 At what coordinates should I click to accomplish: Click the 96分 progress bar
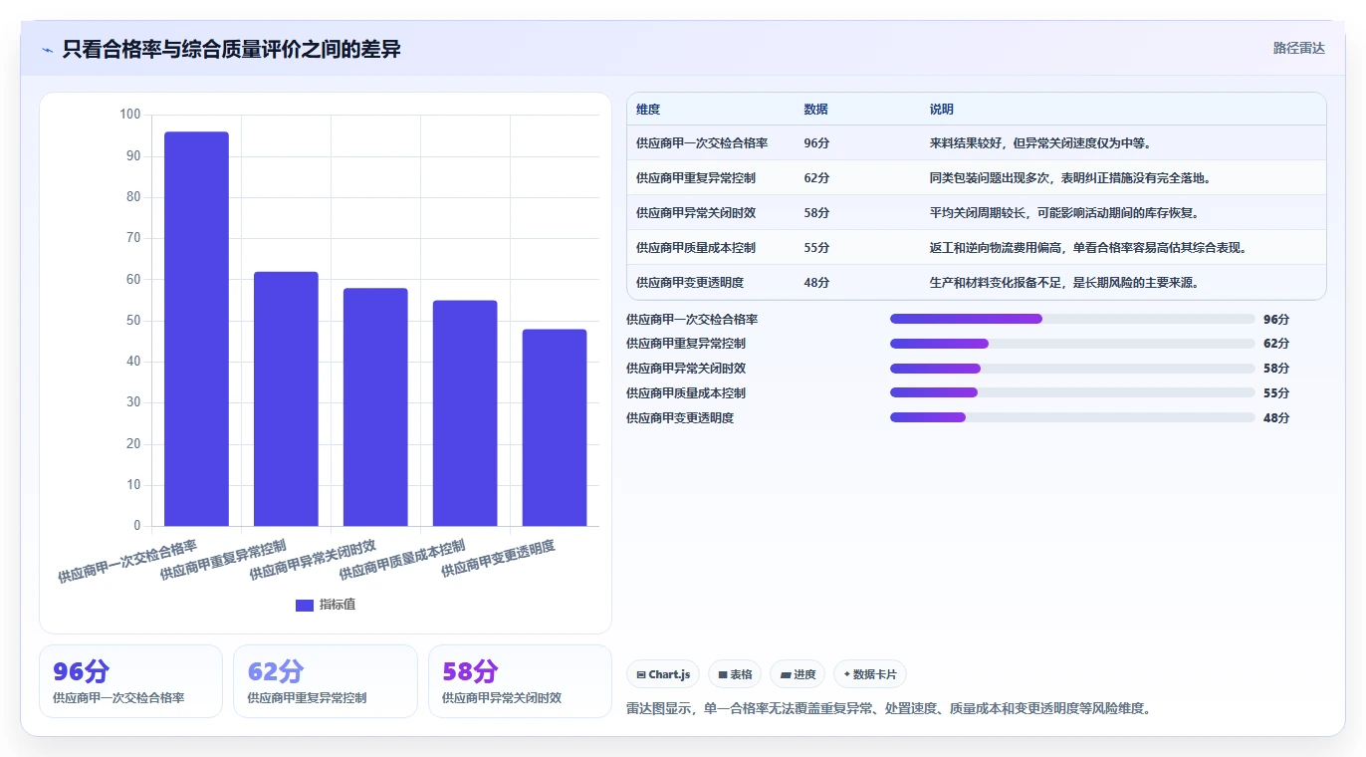point(1072,319)
